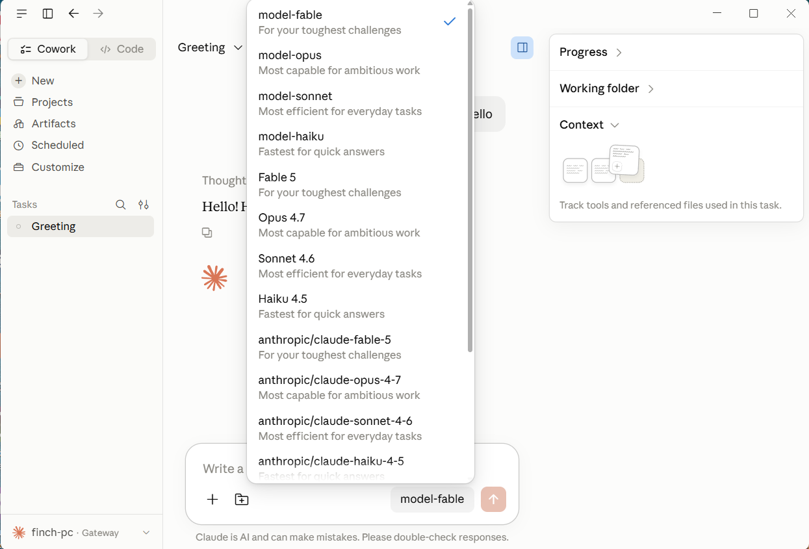Open the Greeting task in Tasks list
Image resolution: width=809 pixels, height=549 pixels.
(x=81, y=226)
